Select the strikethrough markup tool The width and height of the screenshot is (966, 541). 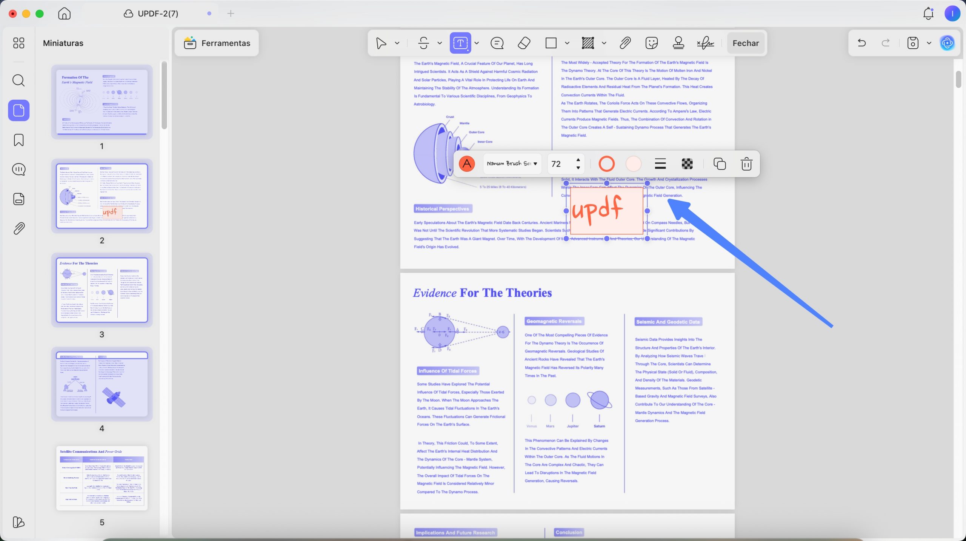coord(424,43)
